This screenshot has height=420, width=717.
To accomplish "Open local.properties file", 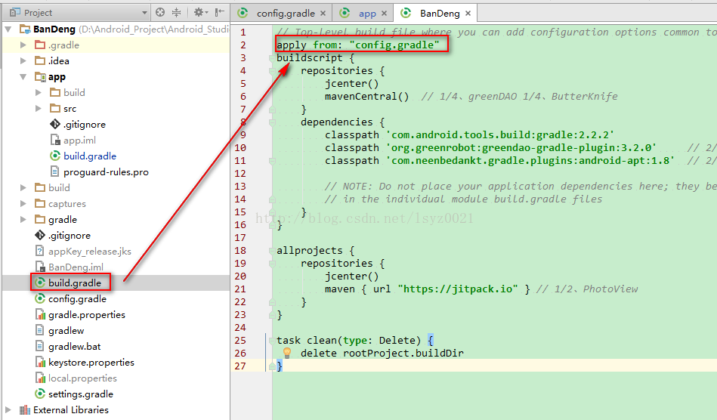I will pos(82,378).
